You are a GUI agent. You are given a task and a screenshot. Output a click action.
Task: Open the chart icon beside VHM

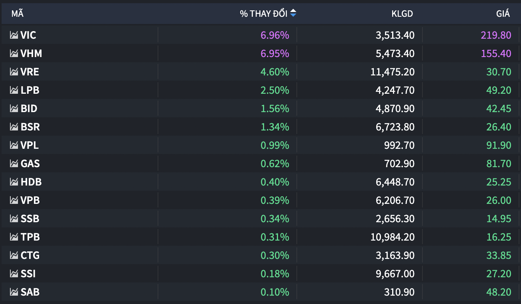click(14, 53)
